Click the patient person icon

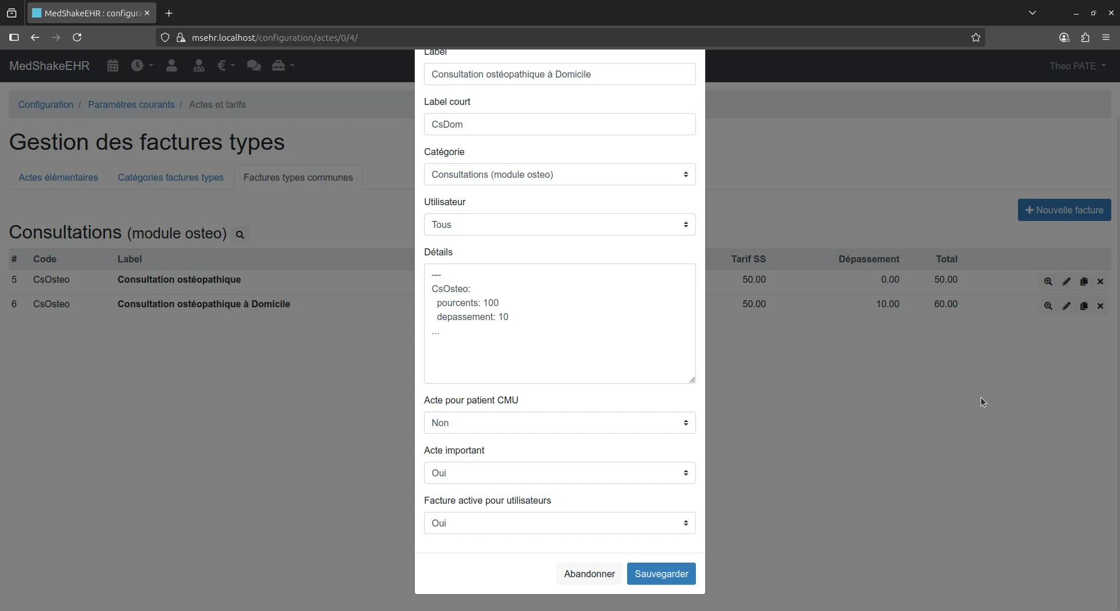171,66
